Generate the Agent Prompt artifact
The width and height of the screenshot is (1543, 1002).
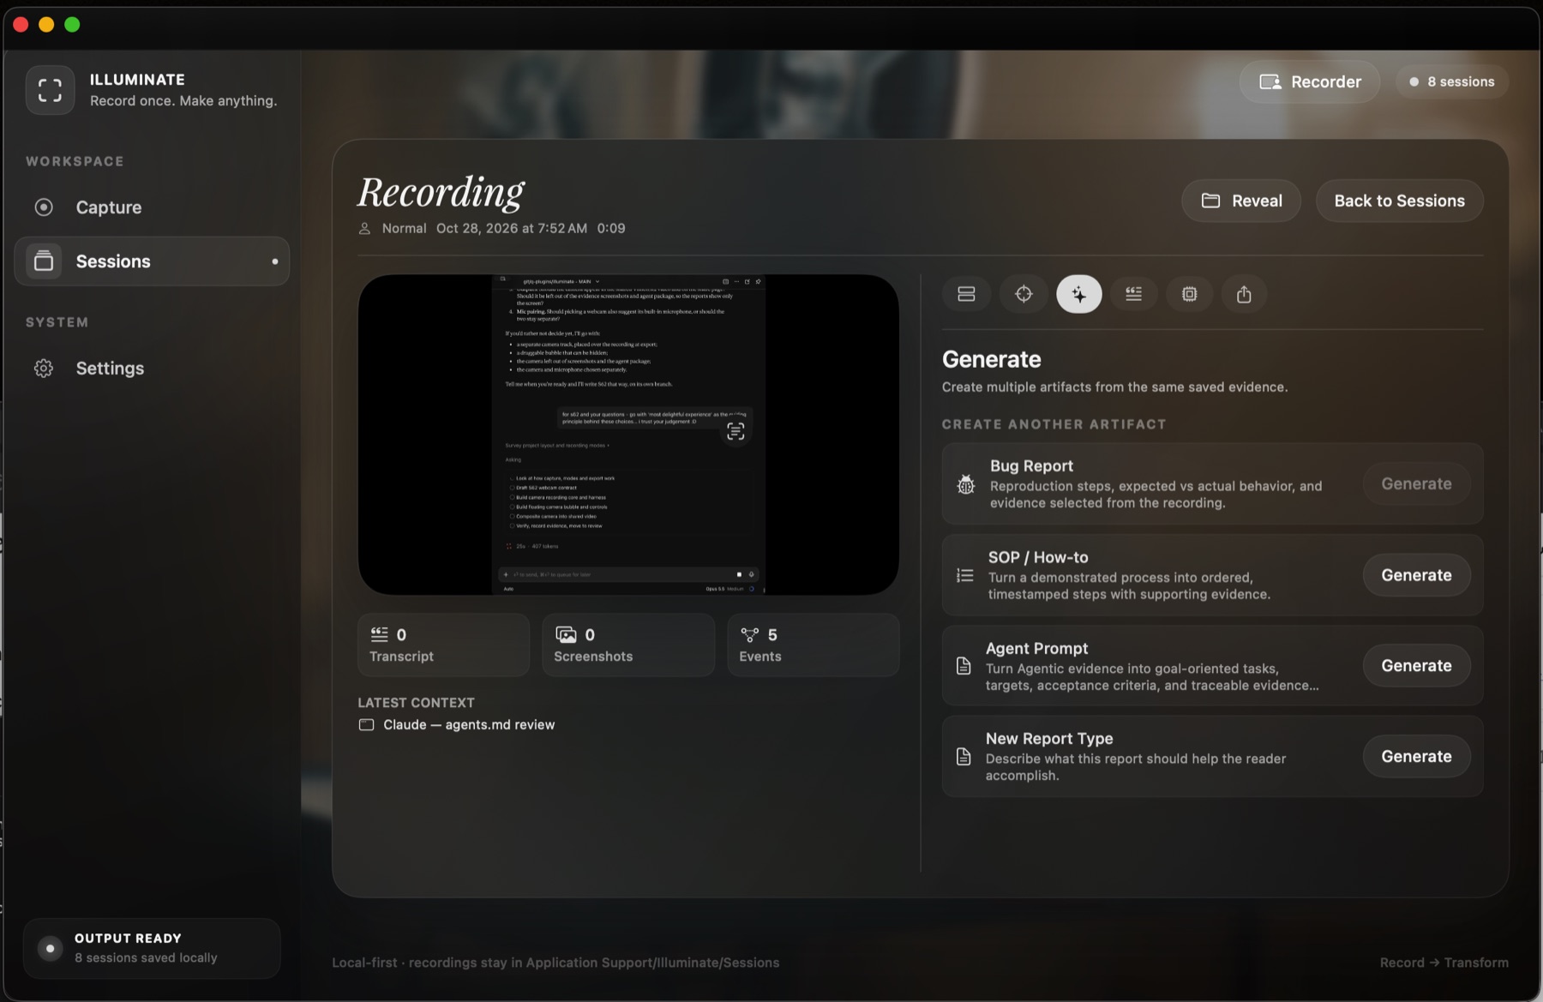pyautogui.click(x=1417, y=666)
